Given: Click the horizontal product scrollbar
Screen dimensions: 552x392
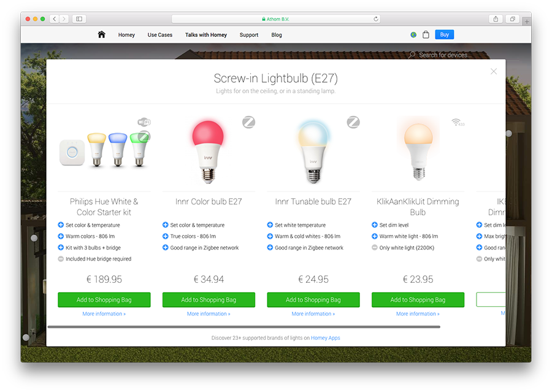Looking at the screenshot, I should (244, 327).
